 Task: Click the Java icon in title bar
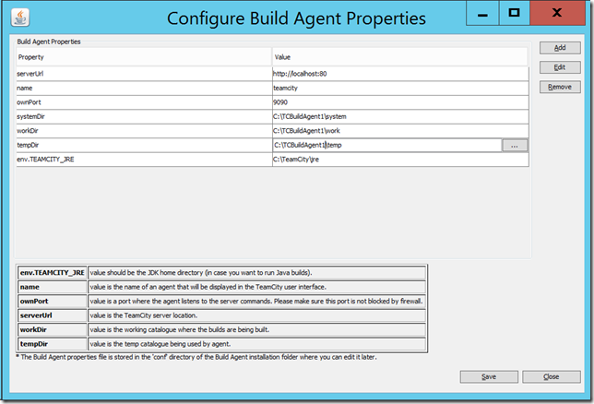[x=20, y=18]
